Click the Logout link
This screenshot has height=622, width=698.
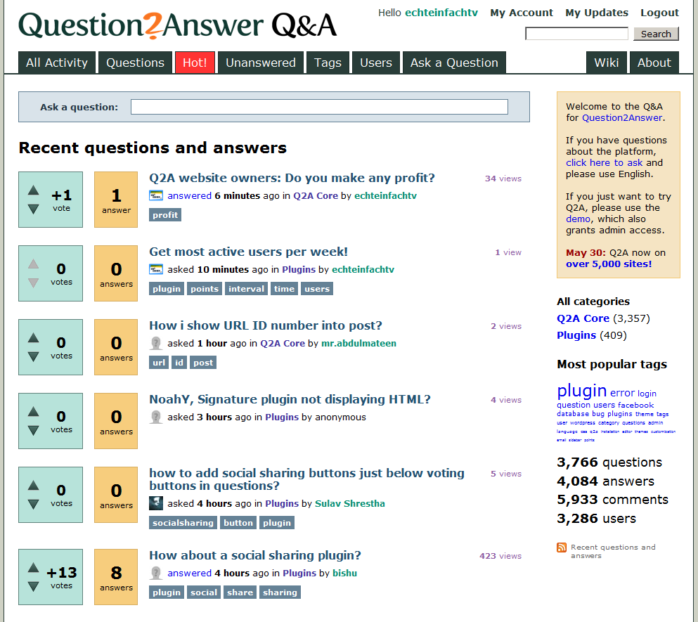coord(659,13)
